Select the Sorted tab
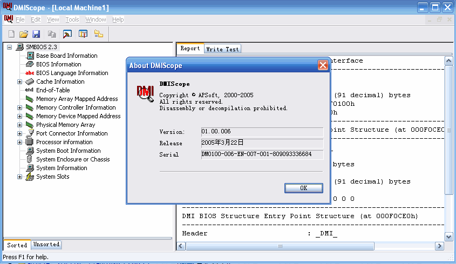The image size is (456, 264). (17, 245)
